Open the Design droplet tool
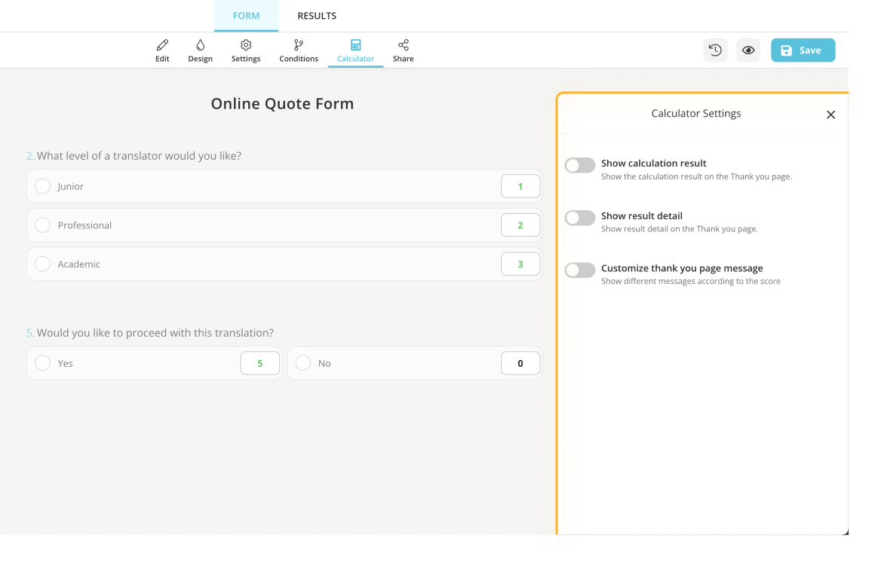Screen dimensions: 875x562 coord(200,50)
